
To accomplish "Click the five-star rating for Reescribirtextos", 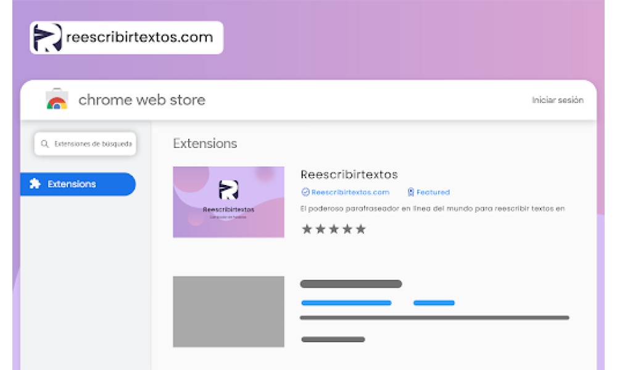I will pos(334,229).
